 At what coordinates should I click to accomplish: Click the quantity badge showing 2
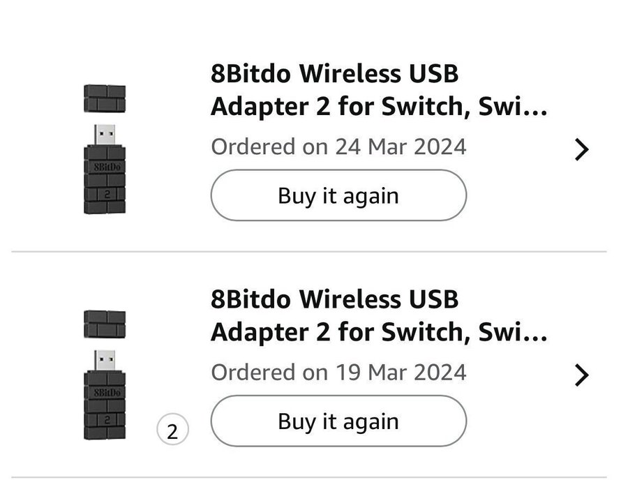[x=172, y=431]
